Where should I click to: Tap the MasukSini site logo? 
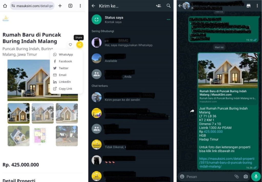pyautogui.click(x=6, y=19)
